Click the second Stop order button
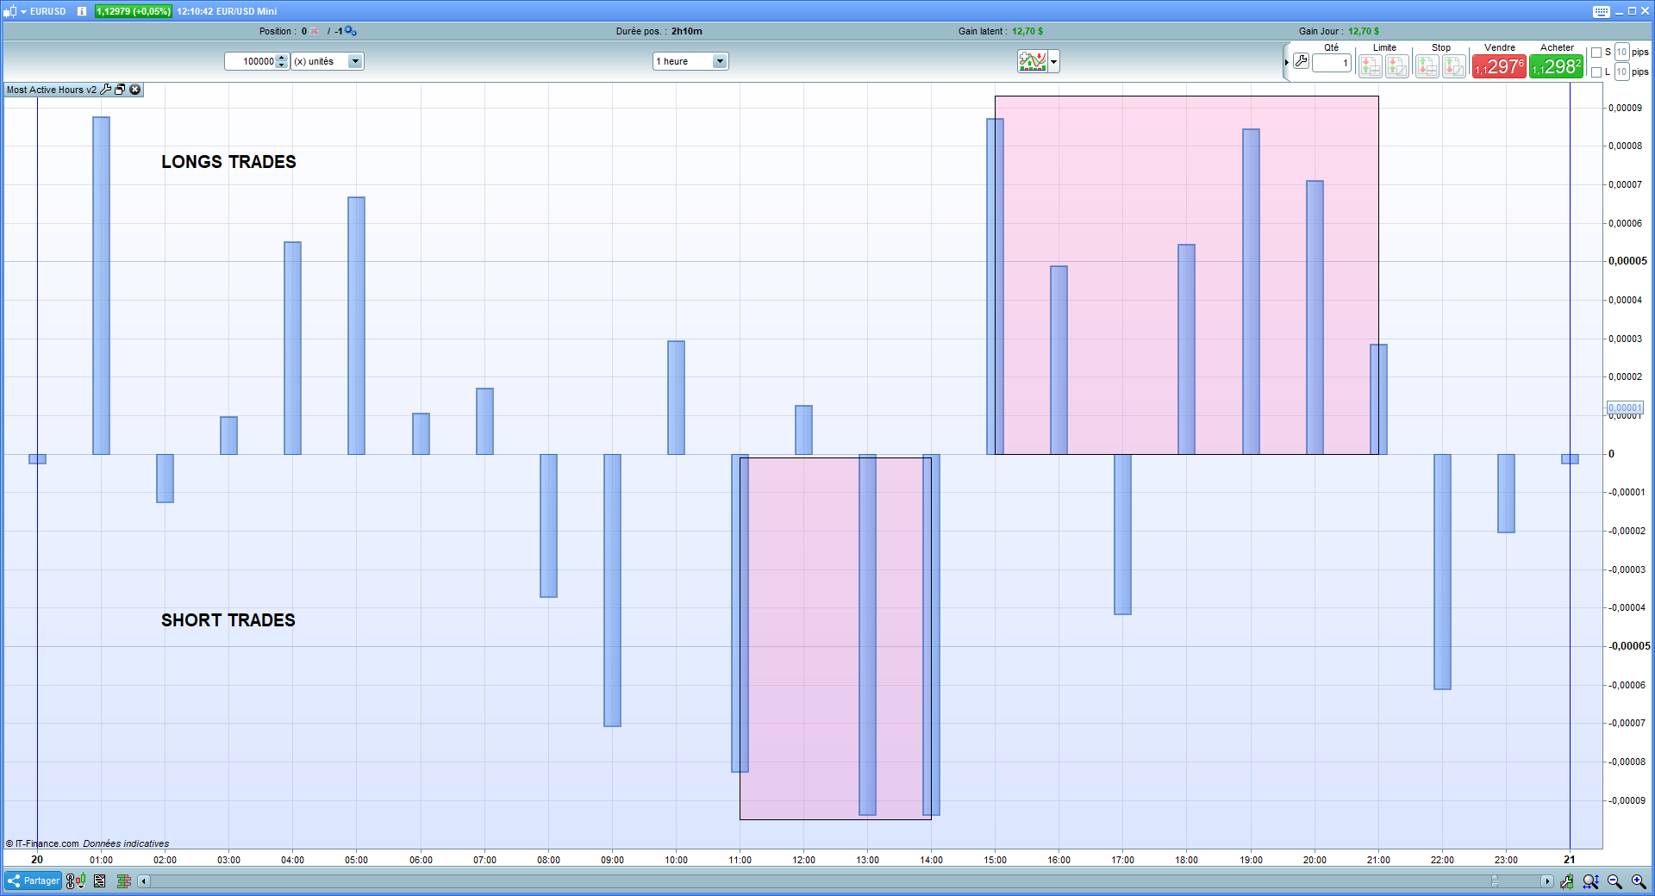 pyautogui.click(x=1454, y=66)
